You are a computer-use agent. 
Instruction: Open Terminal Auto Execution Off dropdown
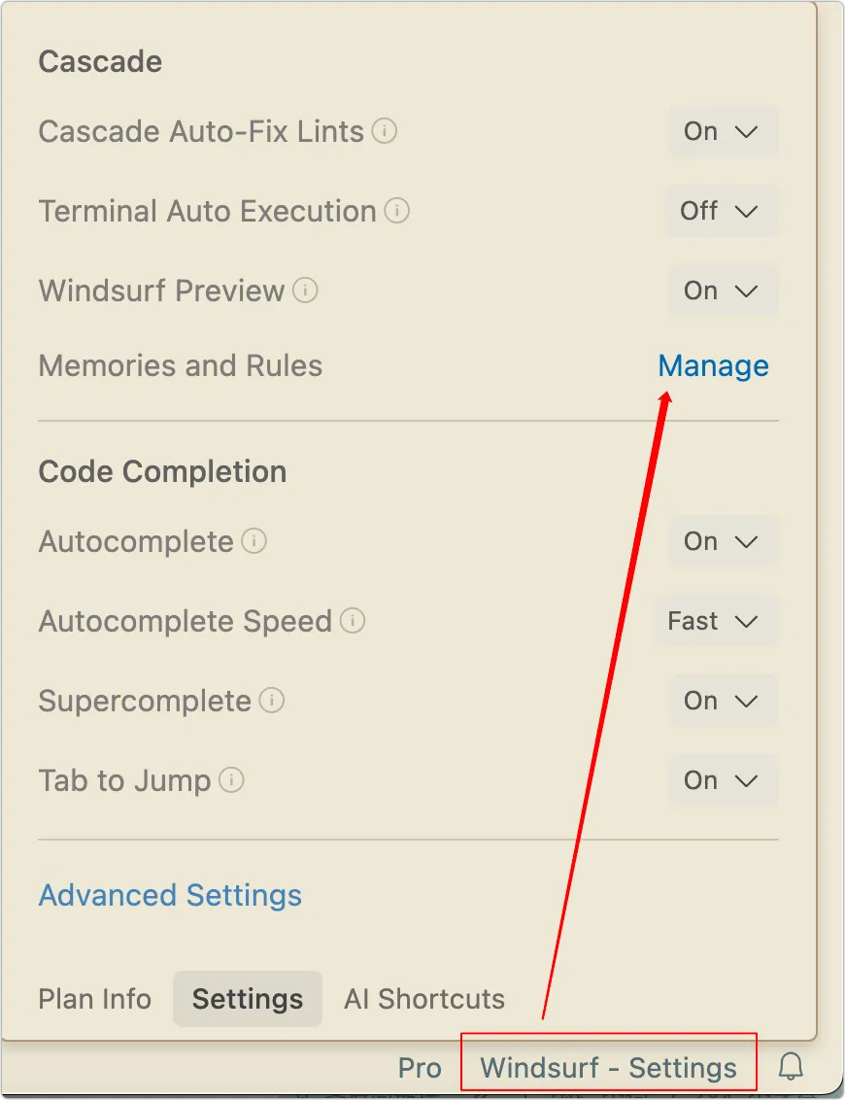tap(722, 211)
